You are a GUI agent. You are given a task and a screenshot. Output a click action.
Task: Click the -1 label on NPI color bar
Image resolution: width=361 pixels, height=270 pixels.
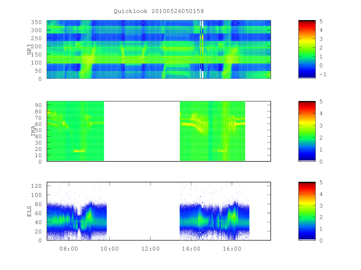322,74
